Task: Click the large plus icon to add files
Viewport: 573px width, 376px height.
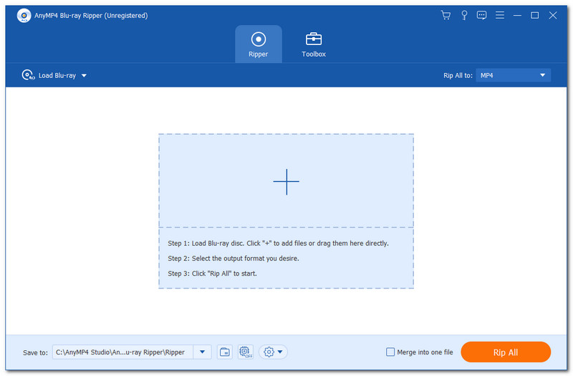Action: [286, 182]
